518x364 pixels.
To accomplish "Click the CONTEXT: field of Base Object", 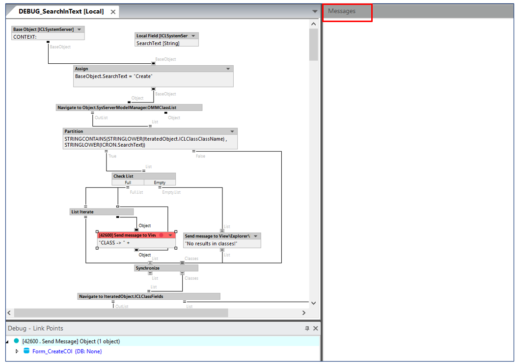I will click(x=48, y=37).
